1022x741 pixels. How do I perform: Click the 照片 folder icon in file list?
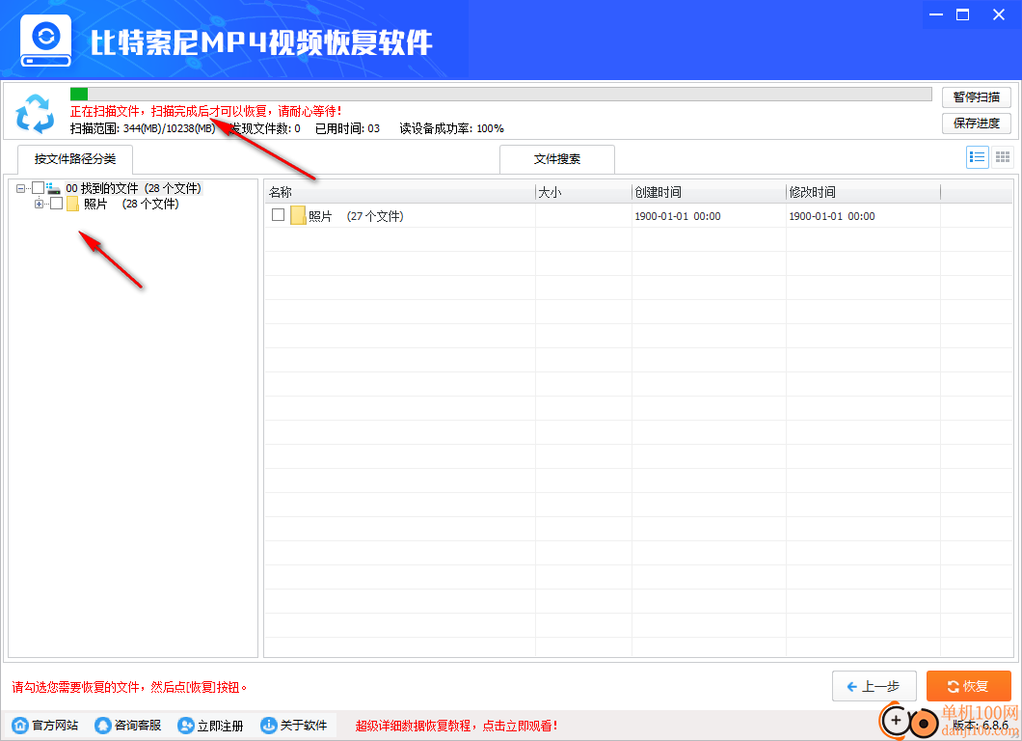(298, 215)
